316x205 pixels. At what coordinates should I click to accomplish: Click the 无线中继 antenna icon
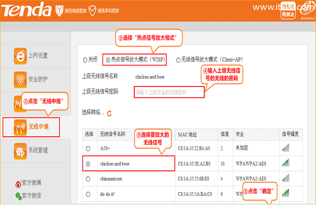pyautogui.click(x=20, y=127)
